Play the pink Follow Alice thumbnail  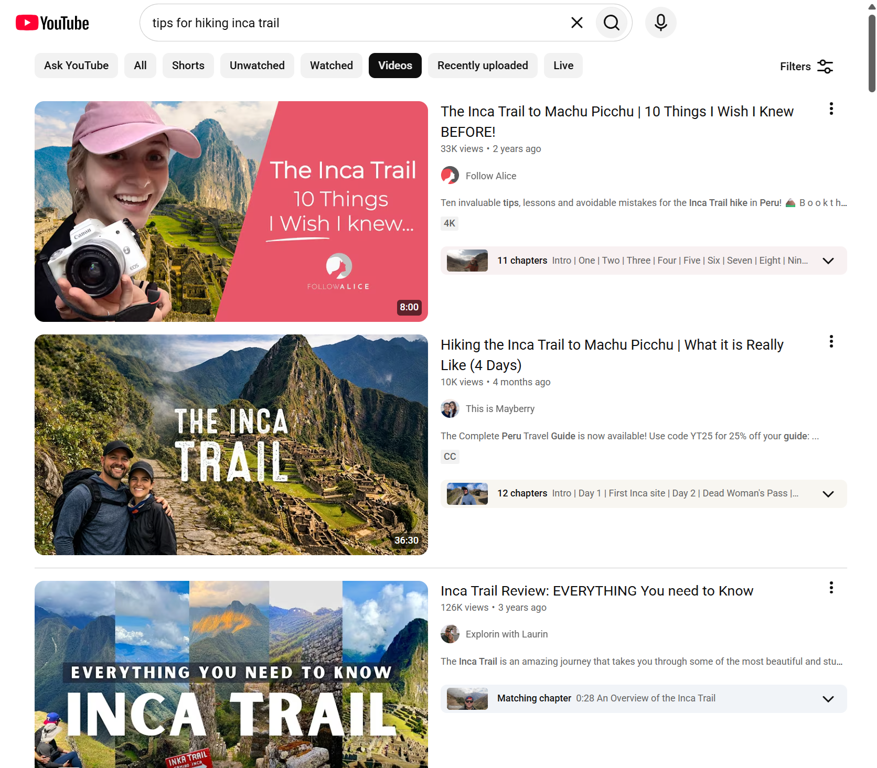(x=231, y=211)
